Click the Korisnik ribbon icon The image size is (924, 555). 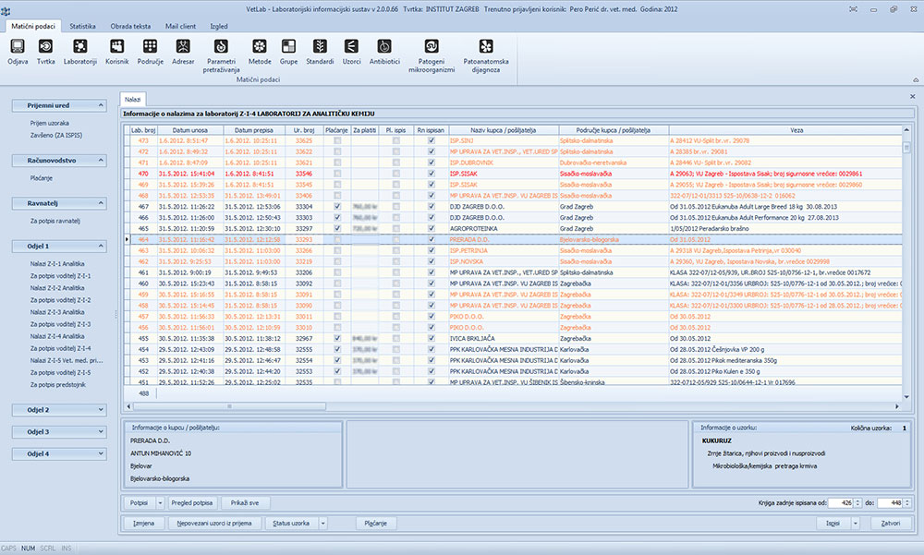click(x=116, y=46)
